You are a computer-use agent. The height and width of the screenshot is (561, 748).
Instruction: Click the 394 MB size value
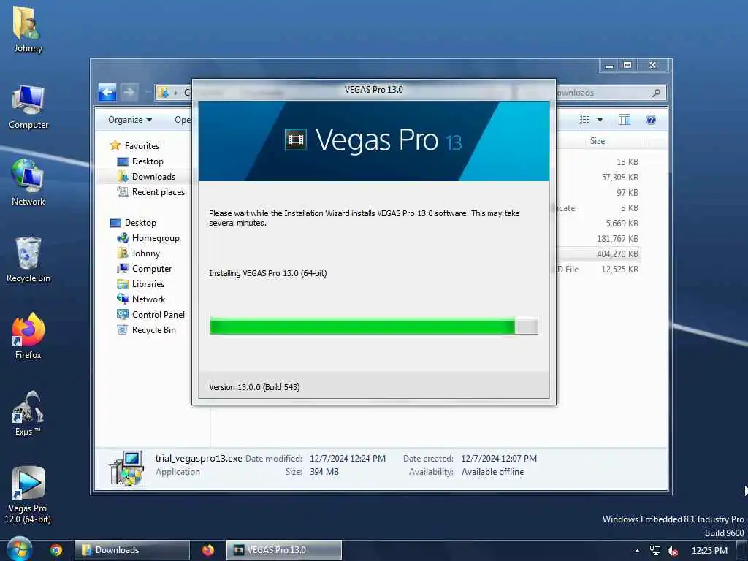coord(324,472)
